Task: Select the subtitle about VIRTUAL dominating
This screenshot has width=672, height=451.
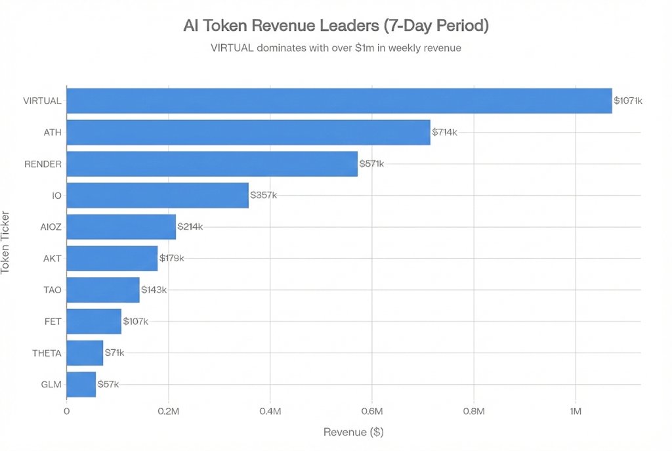Action: 335,47
